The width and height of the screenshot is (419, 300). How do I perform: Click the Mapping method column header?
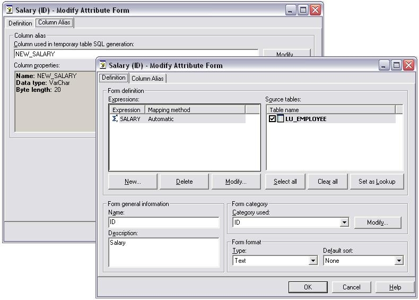click(x=195, y=110)
